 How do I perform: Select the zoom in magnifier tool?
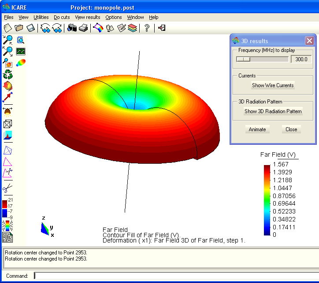[8, 40]
